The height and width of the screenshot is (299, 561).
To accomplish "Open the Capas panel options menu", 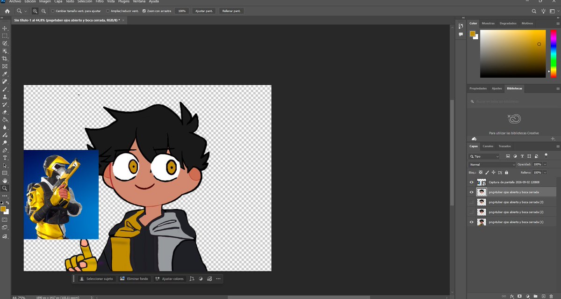I will (558, 146).
